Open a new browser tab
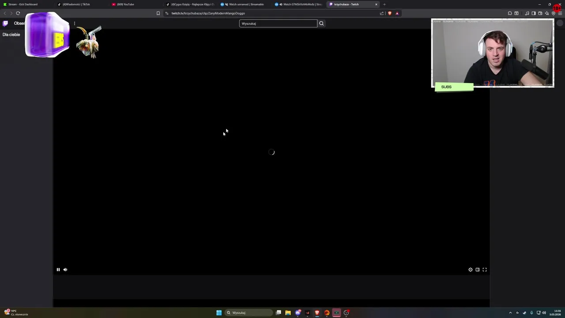 [x=384, y=4]
